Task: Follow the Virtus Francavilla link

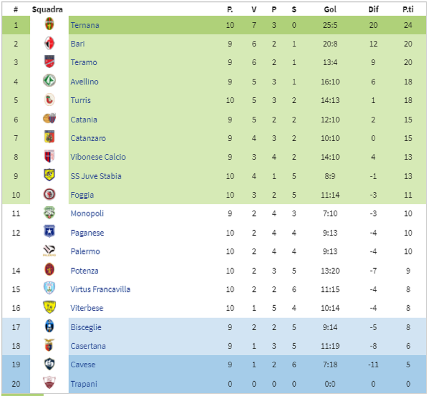Action: [100, 289]
